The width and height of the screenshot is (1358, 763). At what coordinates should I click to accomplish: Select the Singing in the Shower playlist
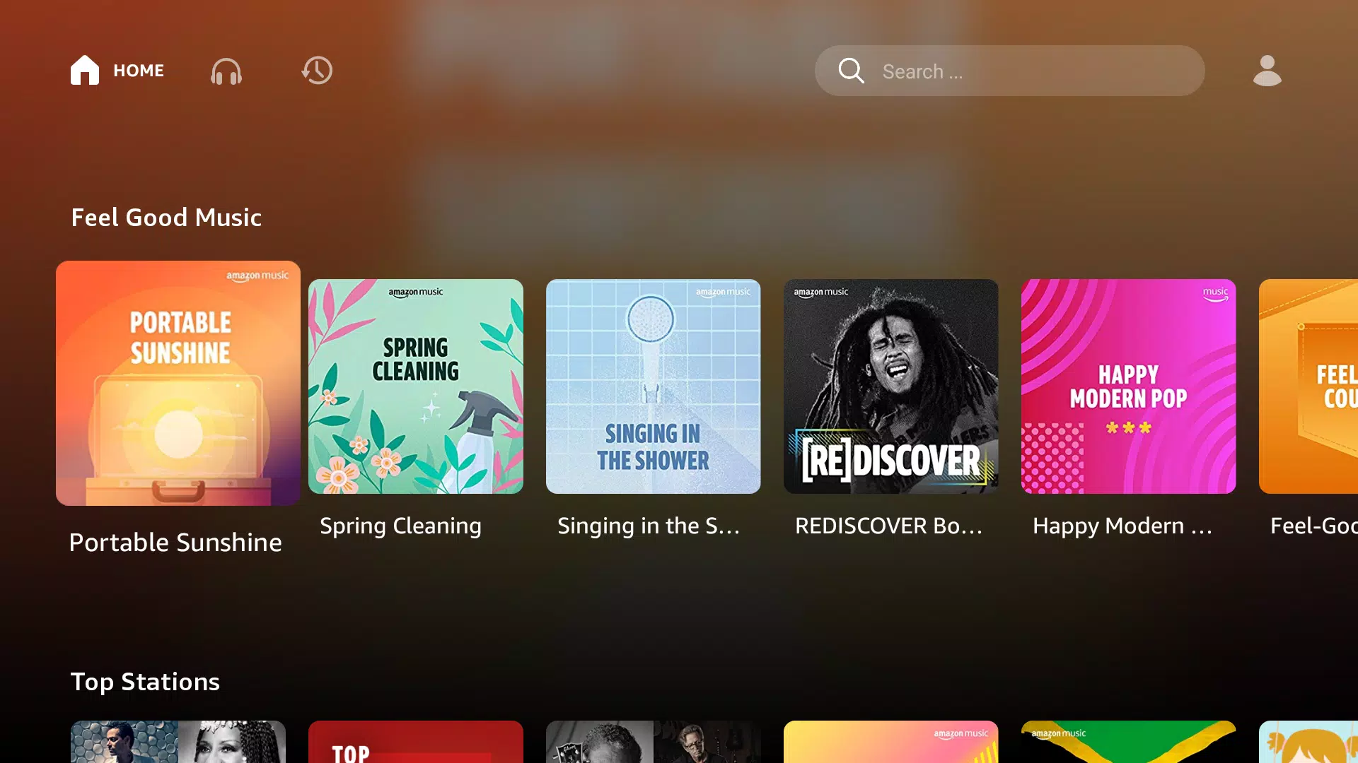tap(653, 386)
